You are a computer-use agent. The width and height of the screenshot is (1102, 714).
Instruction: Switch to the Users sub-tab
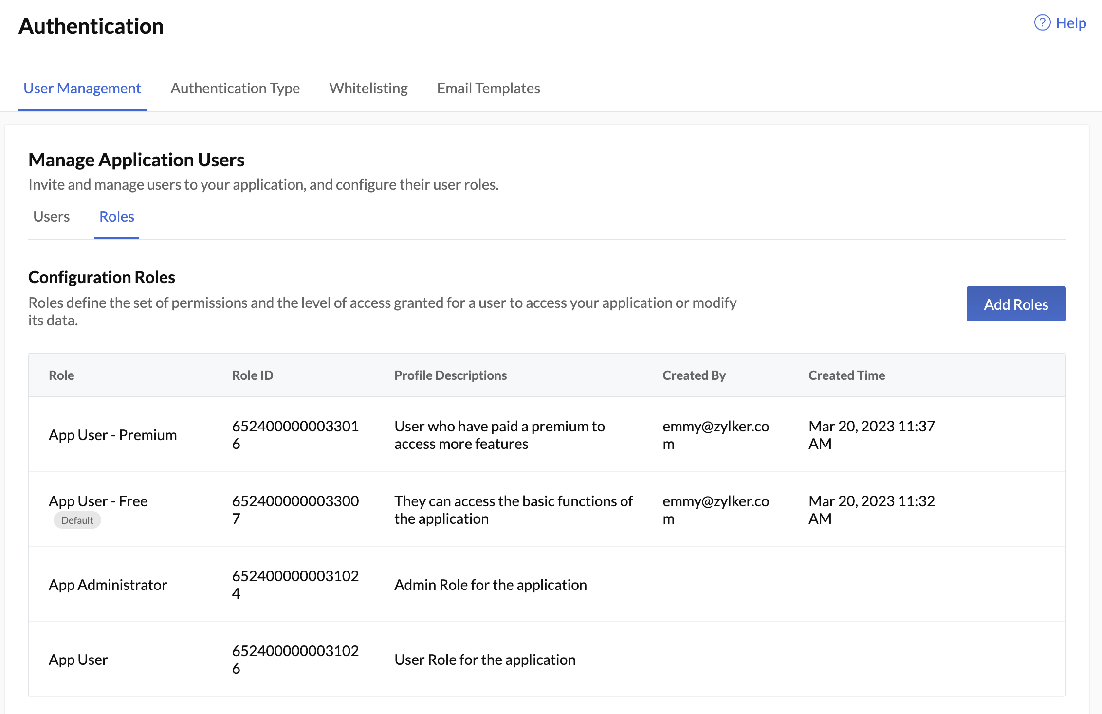click(x=51, y=216)
